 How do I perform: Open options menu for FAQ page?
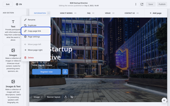[93, 13]
